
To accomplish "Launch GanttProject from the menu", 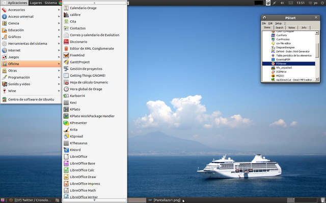I will (x=80, y=62).
